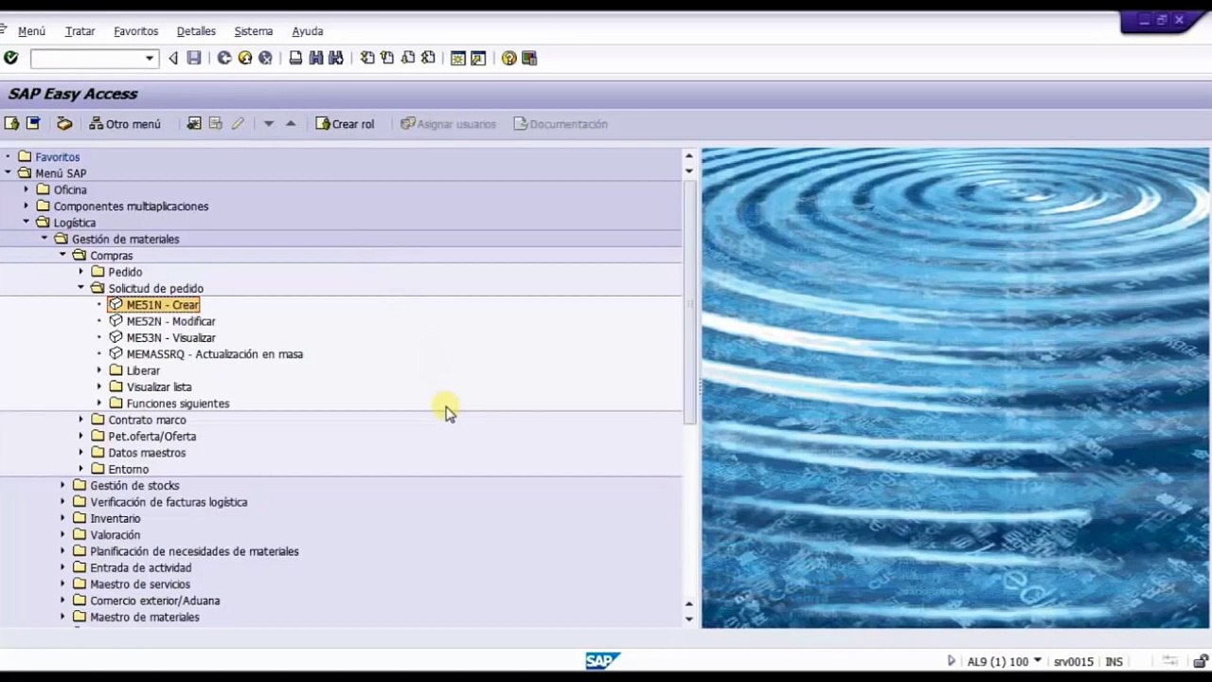
Task: Select ME52N - Modificar transaction
Action: tap(170, 321)
